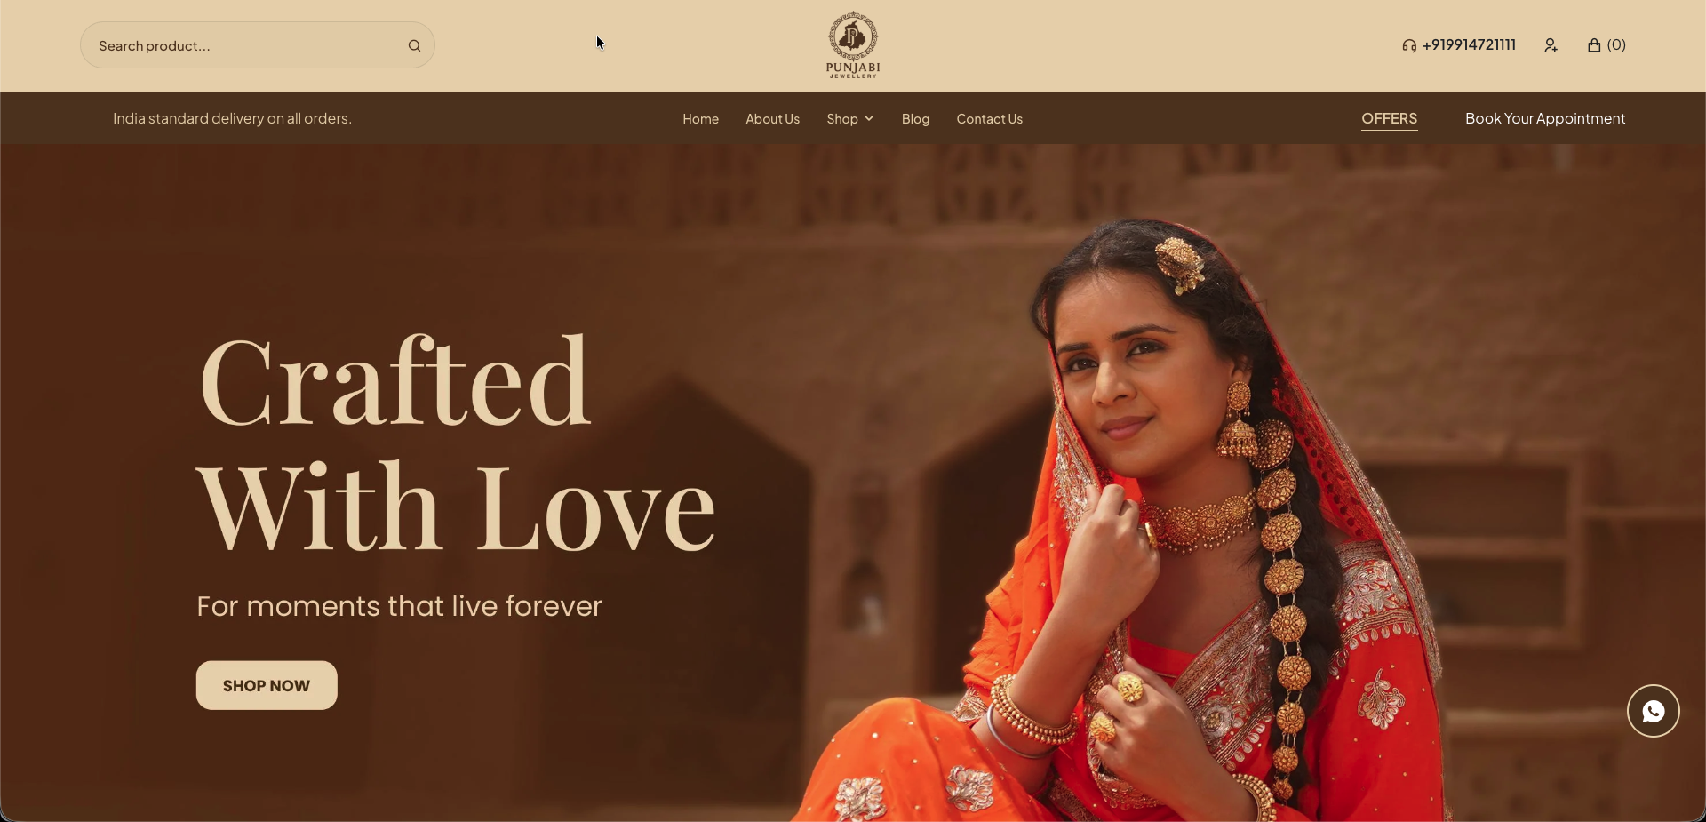Screen dimensions: 1706x822
Task: Click the cart item count (0)
Action: tap(1616, 45)
